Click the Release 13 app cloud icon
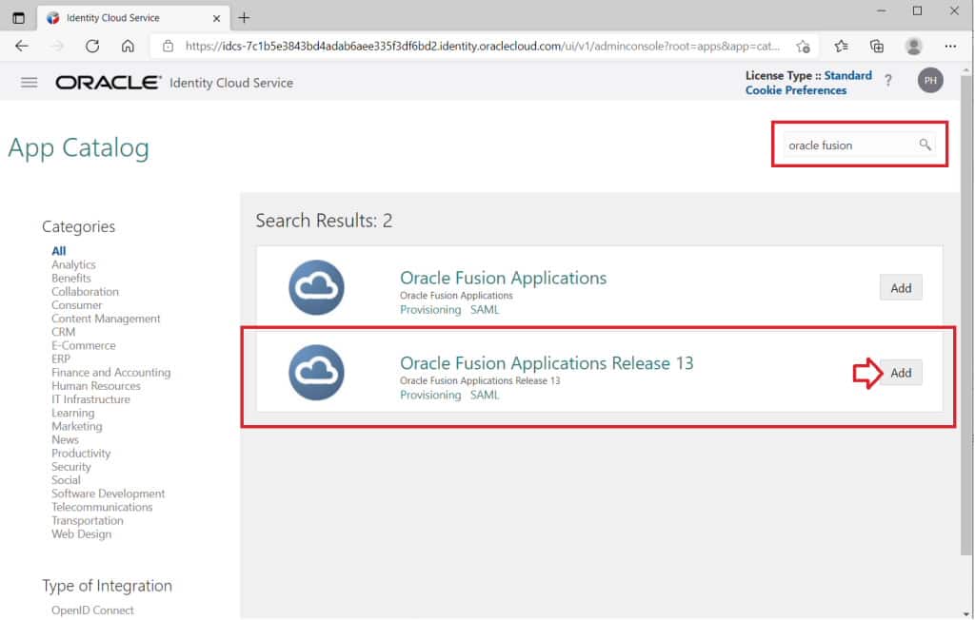Screen dimensions: 975x620 pyautogui.click(x=315, y=372)
